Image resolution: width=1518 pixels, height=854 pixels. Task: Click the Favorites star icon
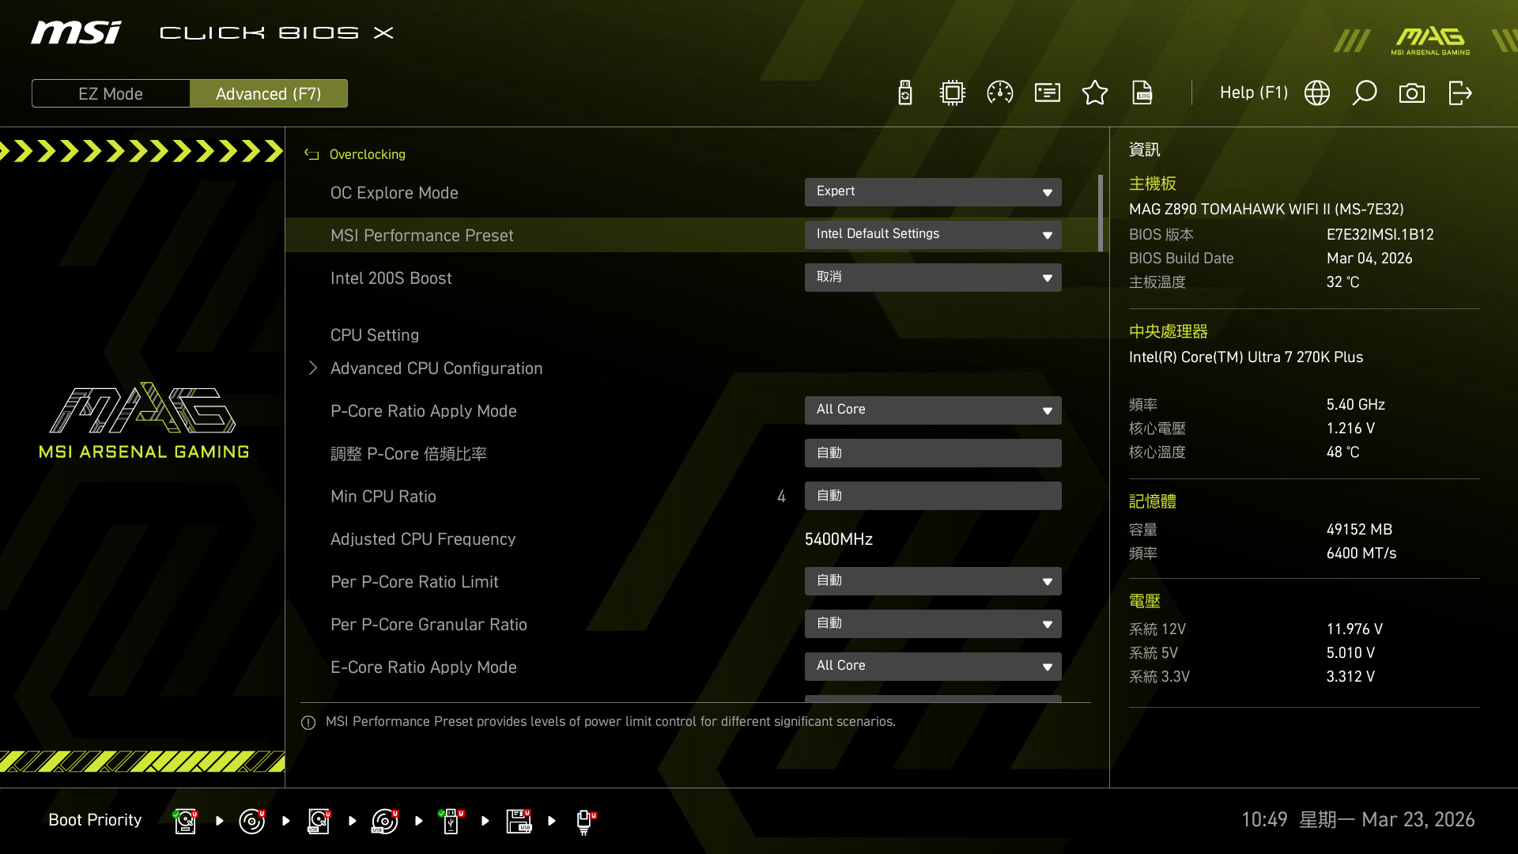(x=1095, y=93)
